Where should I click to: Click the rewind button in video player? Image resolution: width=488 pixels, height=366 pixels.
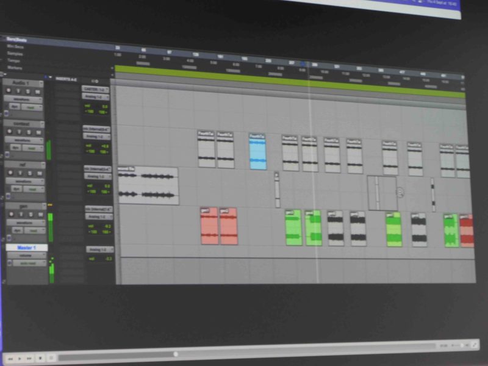(10, 359)
